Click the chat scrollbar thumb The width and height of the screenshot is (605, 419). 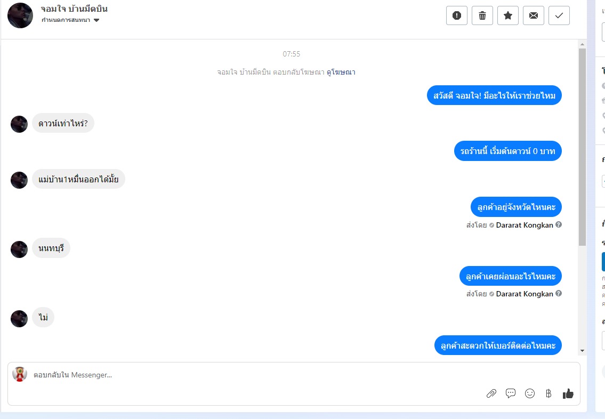click(582, 147)
